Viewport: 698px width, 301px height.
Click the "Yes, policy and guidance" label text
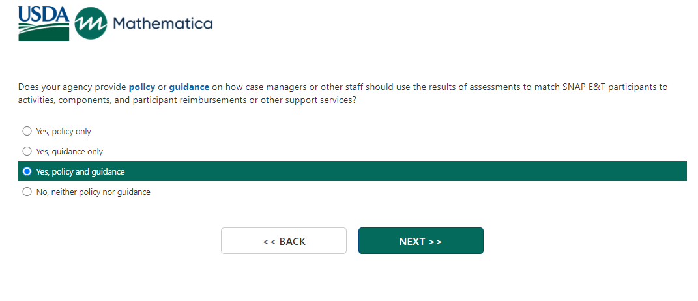click(80, 171)
